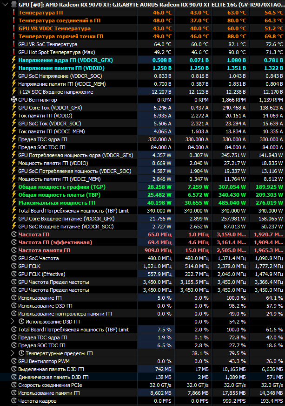The image size is (285, 406).
Task: Click the 0.508 В core voltage value
Action: (162, 60)
